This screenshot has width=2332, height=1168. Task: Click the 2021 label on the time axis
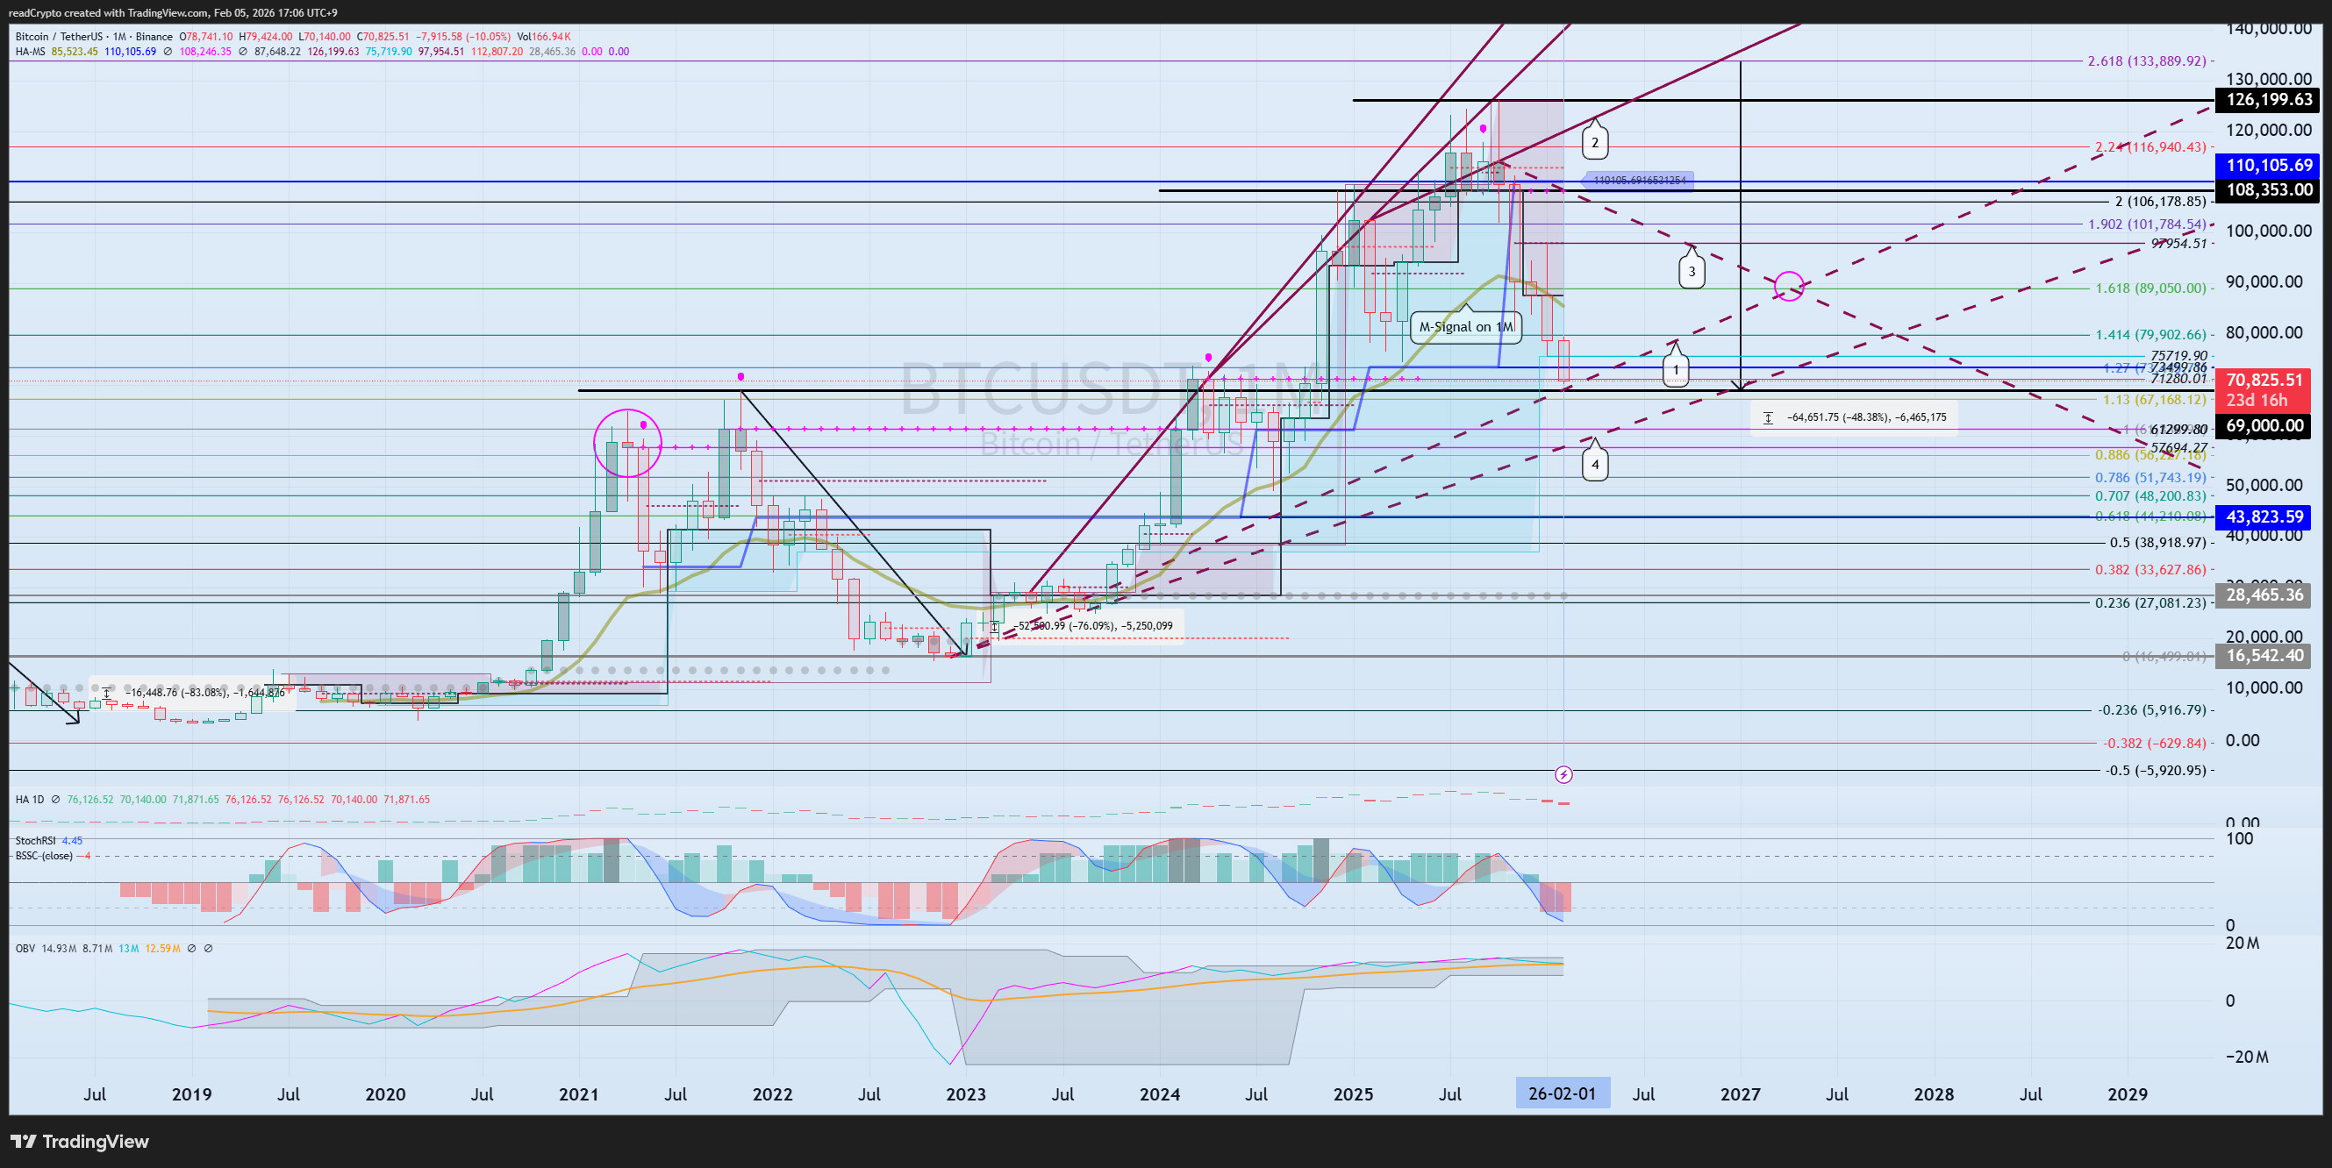pos(579,1093)
